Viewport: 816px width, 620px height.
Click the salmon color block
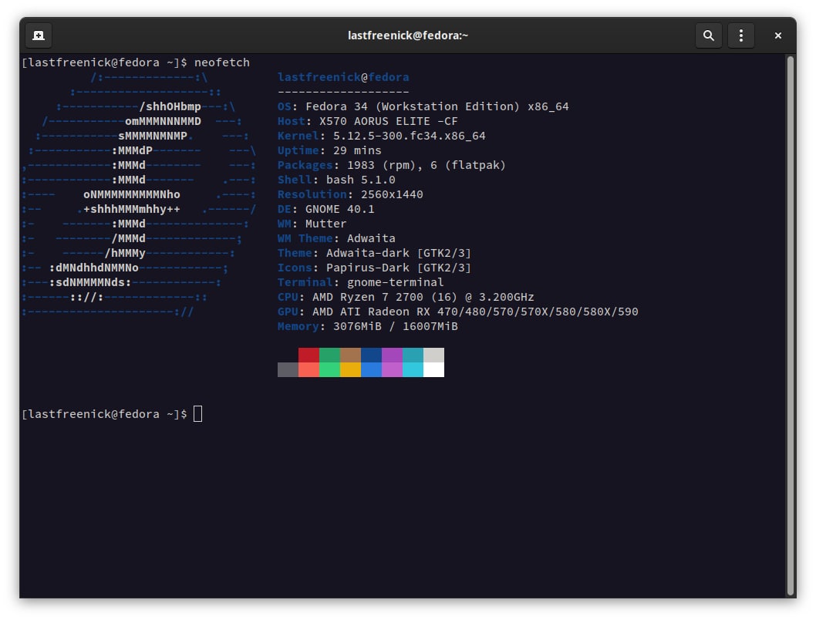pos(309,370)
